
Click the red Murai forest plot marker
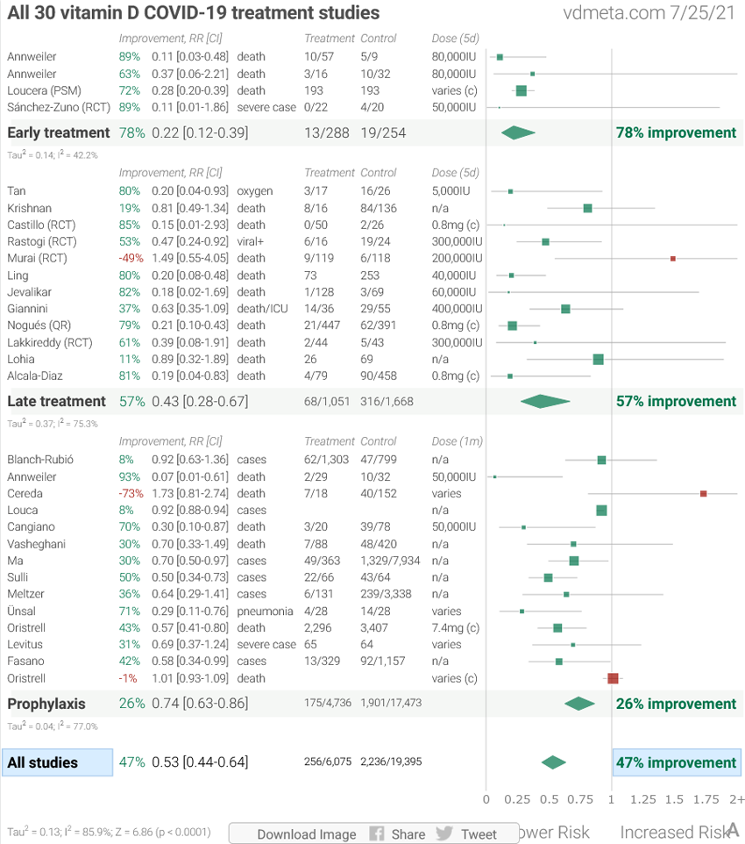coord(672,259)
